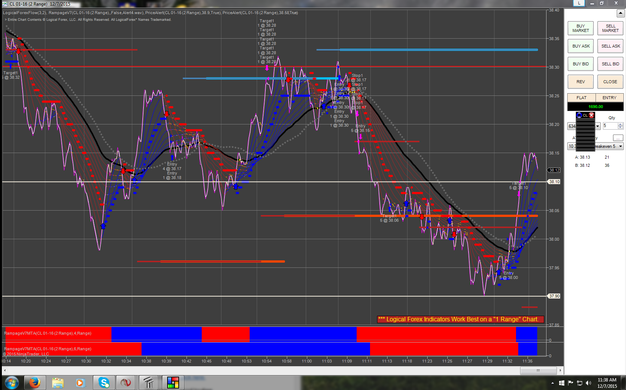Click the Entry 5 @ 38.00 order label
The image size is (626, 390).
pyautogui.click(x=509, y=275)
